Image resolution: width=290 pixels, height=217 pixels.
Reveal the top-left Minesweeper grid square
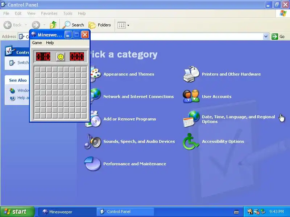click(x=37, y=69)
